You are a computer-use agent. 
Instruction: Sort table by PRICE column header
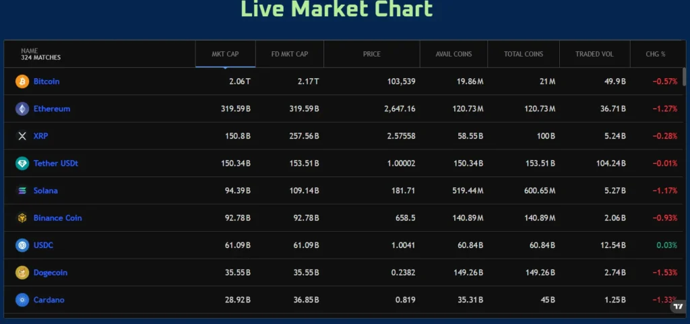point(371,54)
